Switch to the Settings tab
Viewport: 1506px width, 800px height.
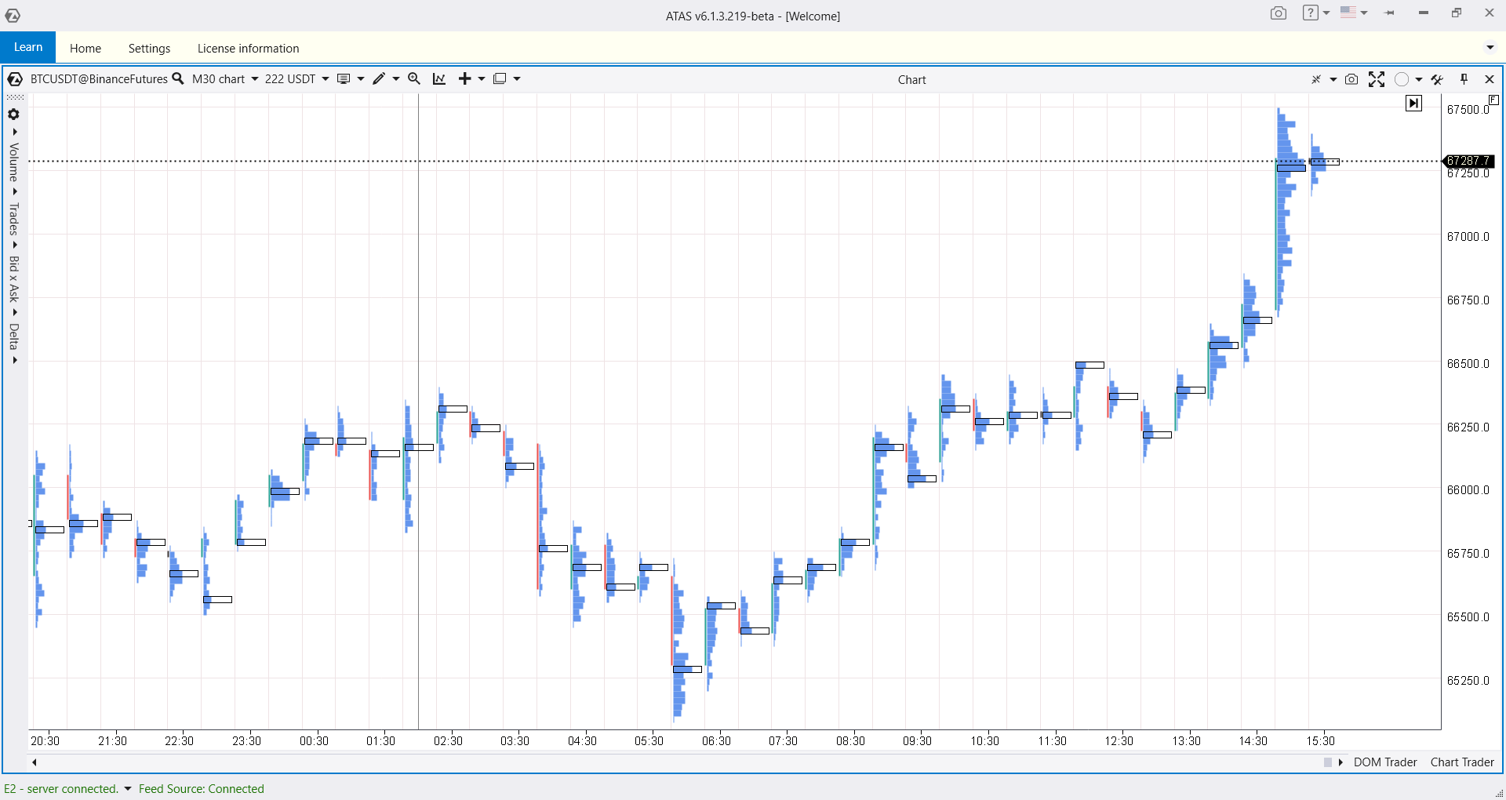click(x=148, y=48)
